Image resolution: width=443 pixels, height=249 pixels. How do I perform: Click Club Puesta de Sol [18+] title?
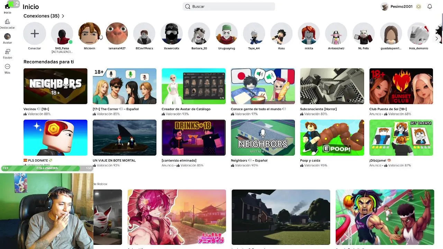pos(388,109)
